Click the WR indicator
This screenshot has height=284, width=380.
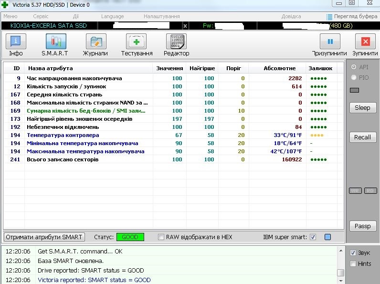pos(355,191)
